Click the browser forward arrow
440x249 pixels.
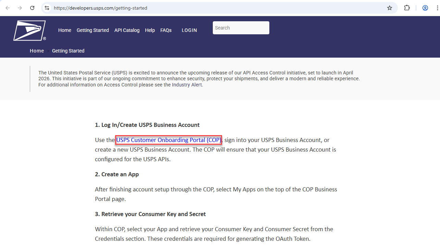(20, 8)
